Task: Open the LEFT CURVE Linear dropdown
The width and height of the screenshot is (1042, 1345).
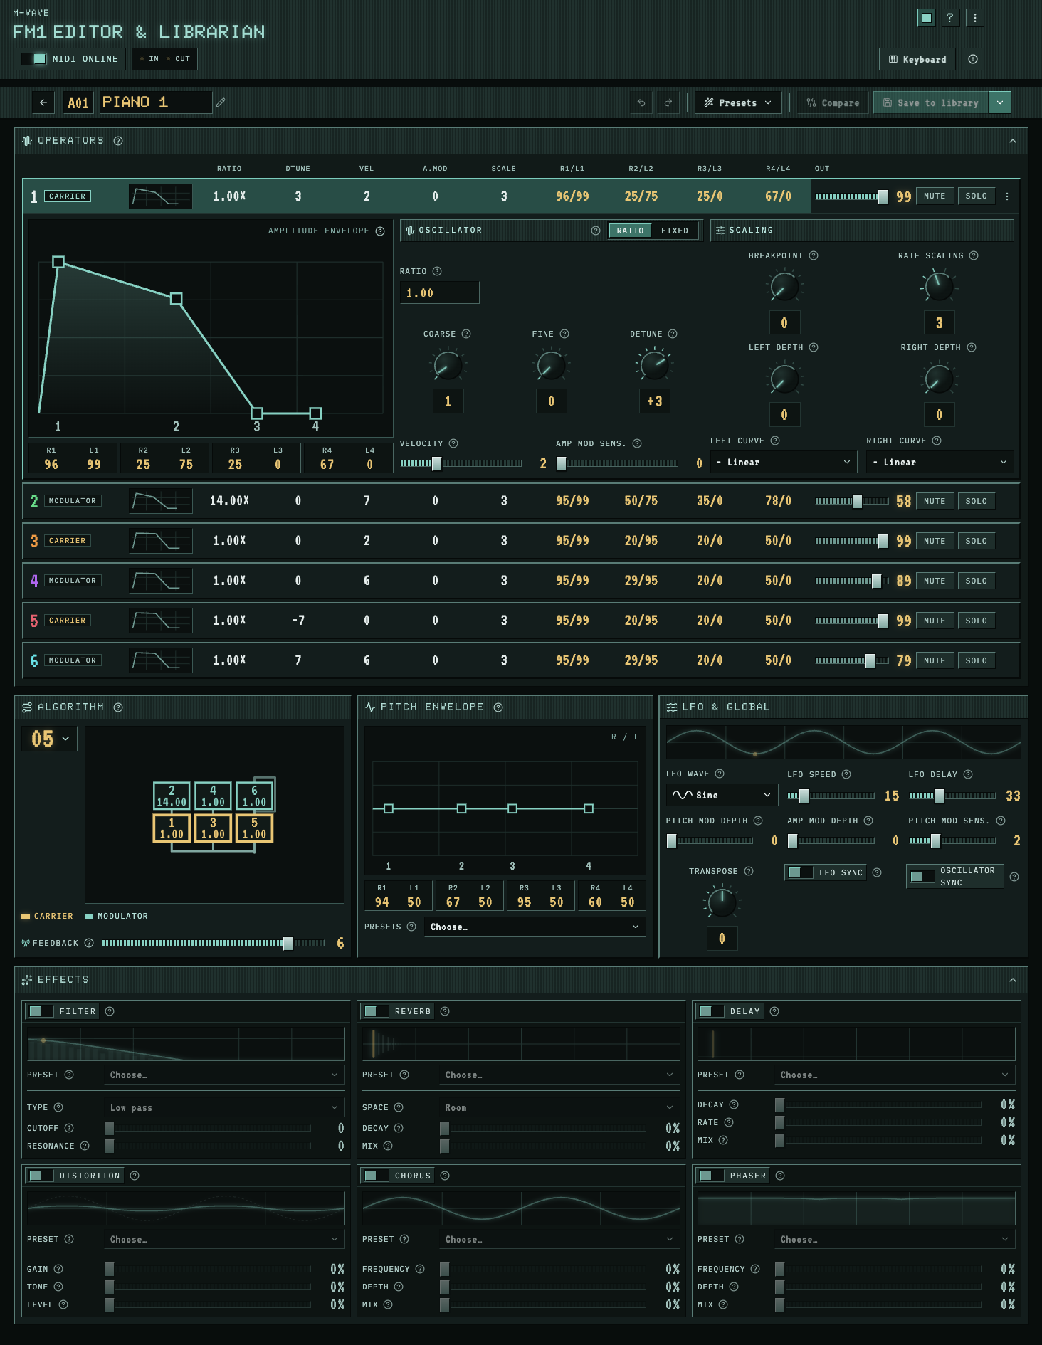Action: click(784, 462)
